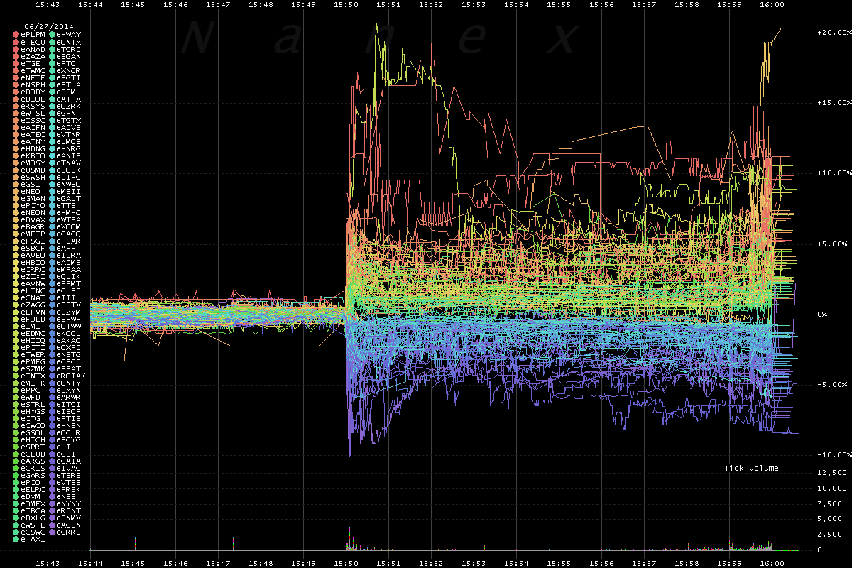Screen dimensions: 852x568
Task: Click the eBEAT ticker label
Action: pyautogui.click(x=68, y=368)
